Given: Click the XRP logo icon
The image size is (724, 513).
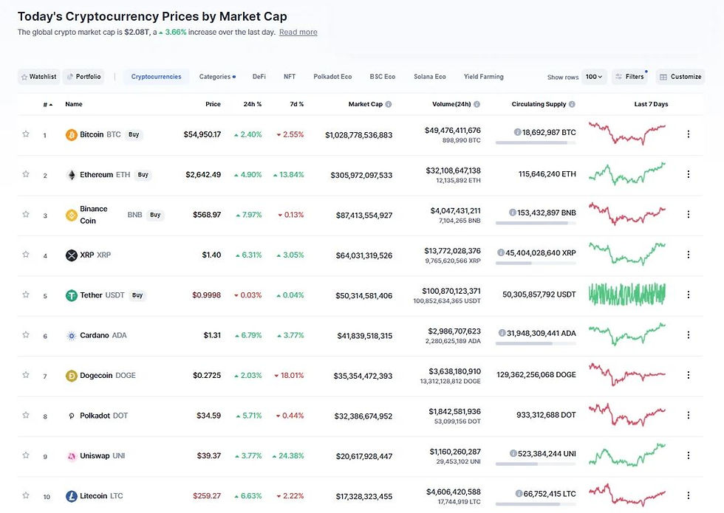Looking at the screenshot, I should coord(71,255).
